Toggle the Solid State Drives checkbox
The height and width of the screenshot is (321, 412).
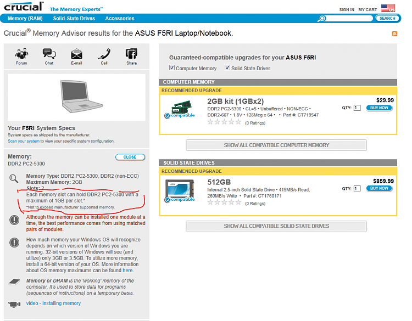pos(227,67)
